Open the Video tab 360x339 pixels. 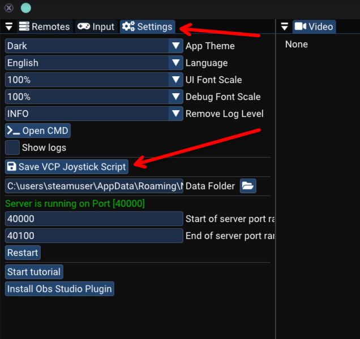tap(314, 27)
